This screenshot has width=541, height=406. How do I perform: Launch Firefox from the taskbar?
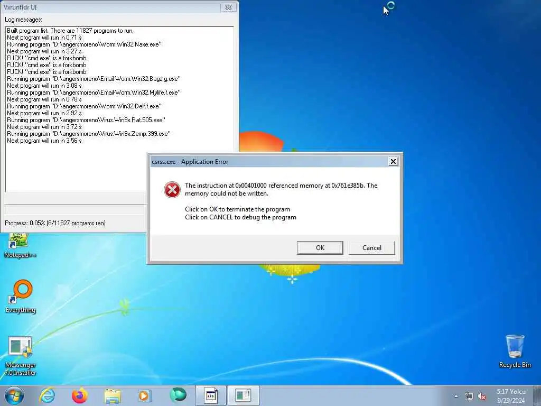click(x=80, y=395)
